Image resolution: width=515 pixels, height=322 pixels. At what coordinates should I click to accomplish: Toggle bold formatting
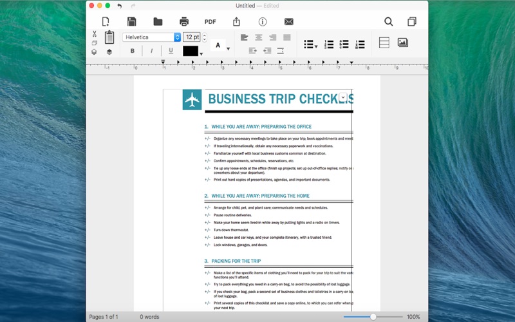pos(133,51)
